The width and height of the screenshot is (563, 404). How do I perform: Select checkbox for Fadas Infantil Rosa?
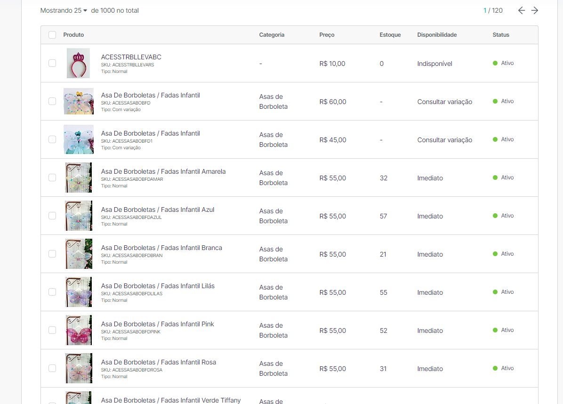(52, 368)
